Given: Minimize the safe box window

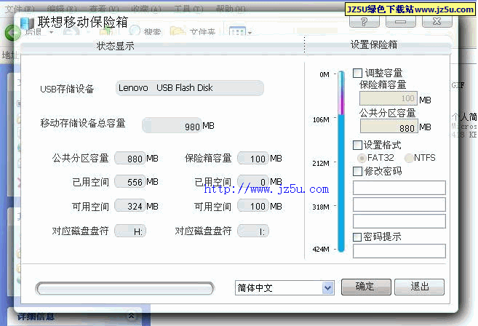Looking at the screenshot, I should point(401,21).
